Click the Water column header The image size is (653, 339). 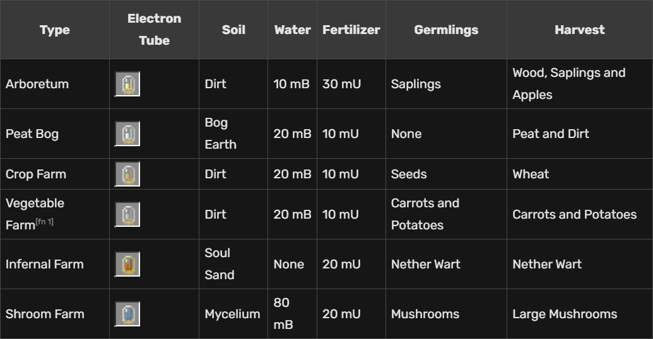292,30
